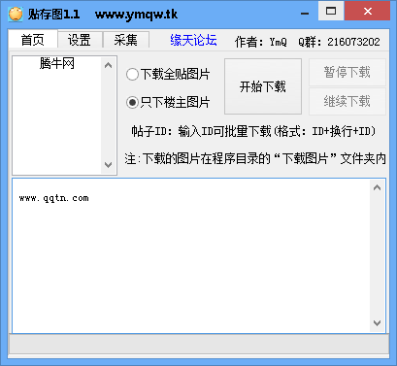This screenshot has height=366, width=397.
Task: Select 下载全贴图片 radio option
Action: click(x=168, y=75)
